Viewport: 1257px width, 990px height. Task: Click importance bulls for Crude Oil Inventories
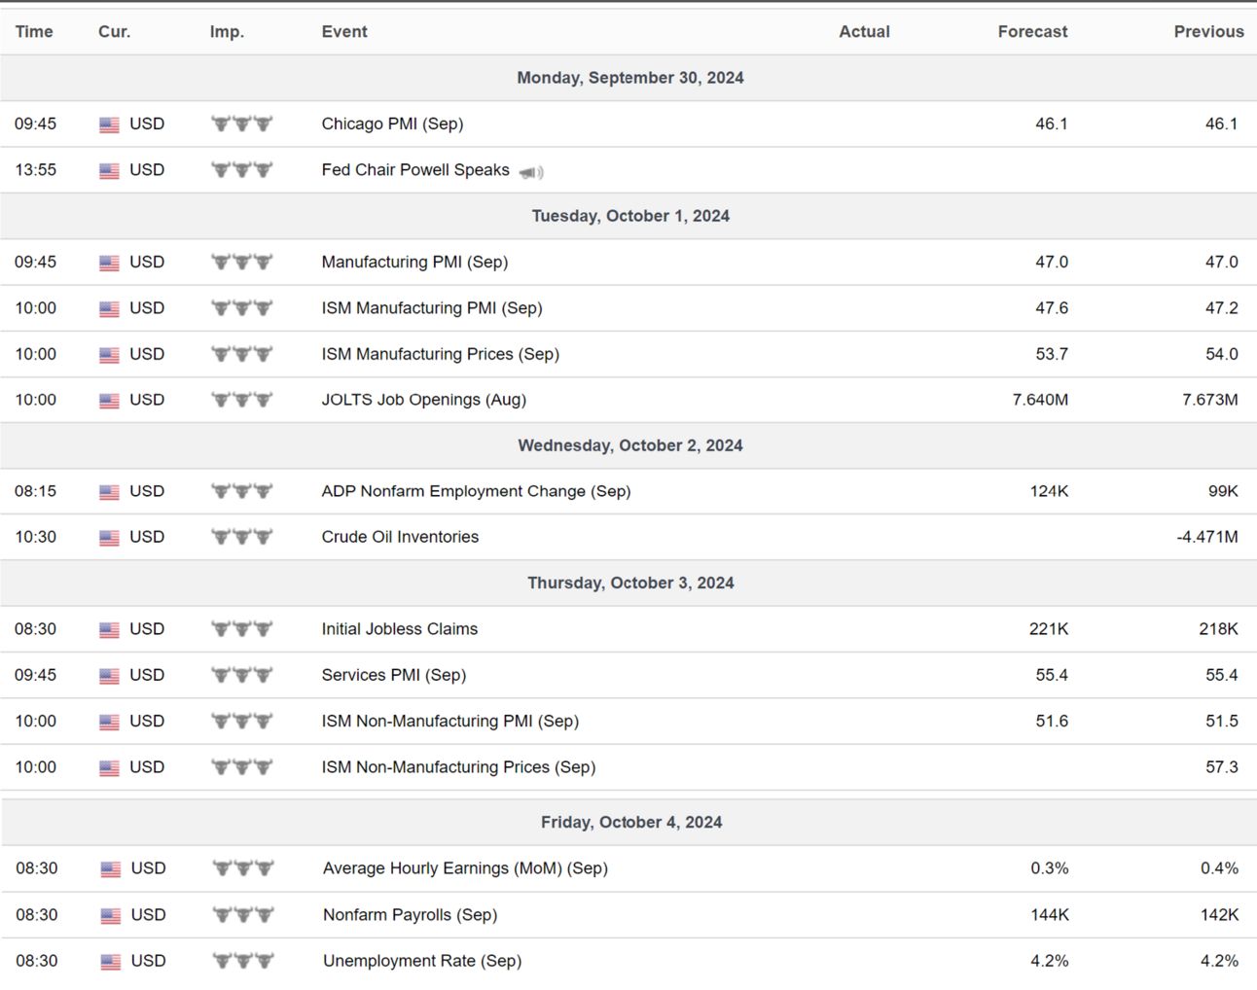tap(242, 536)
